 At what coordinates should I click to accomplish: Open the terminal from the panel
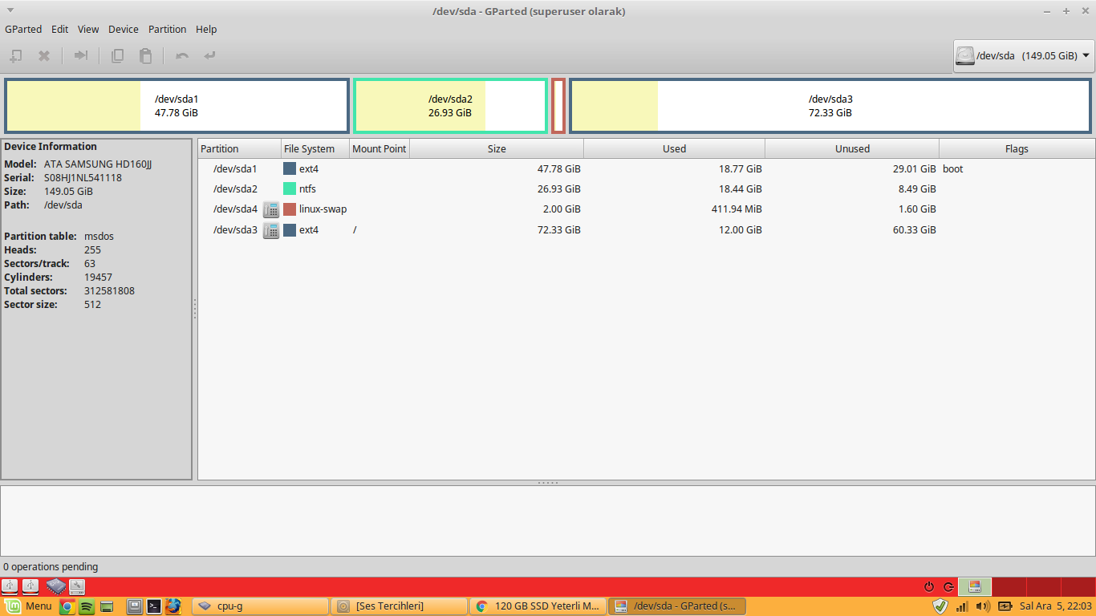coord(154,606)
